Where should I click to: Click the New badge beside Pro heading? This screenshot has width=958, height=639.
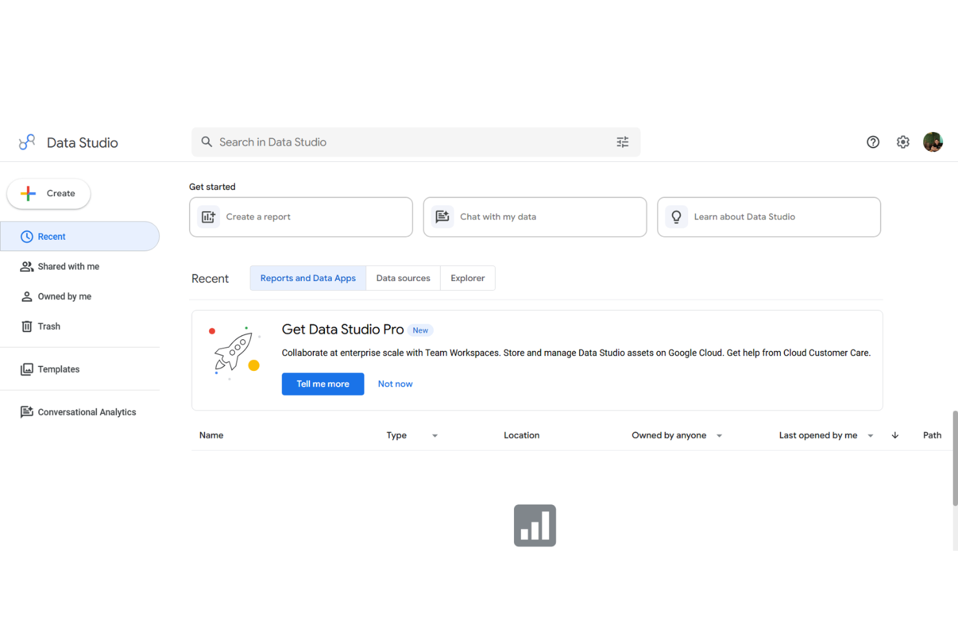420,330
